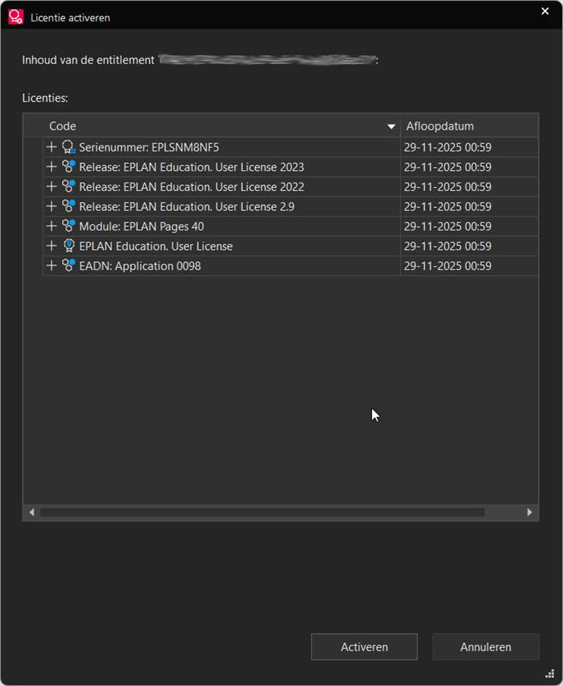This screenshot has height=686, width=563.
Task: Click the expiry date of Release 2023 row
Action: (448, 167)
